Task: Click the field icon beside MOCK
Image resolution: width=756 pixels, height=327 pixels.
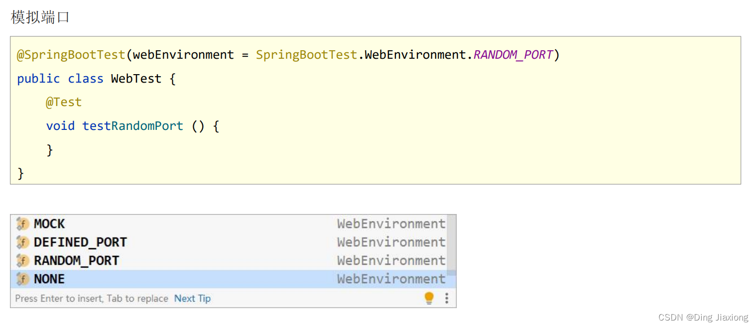Action: tap(22, 224)
